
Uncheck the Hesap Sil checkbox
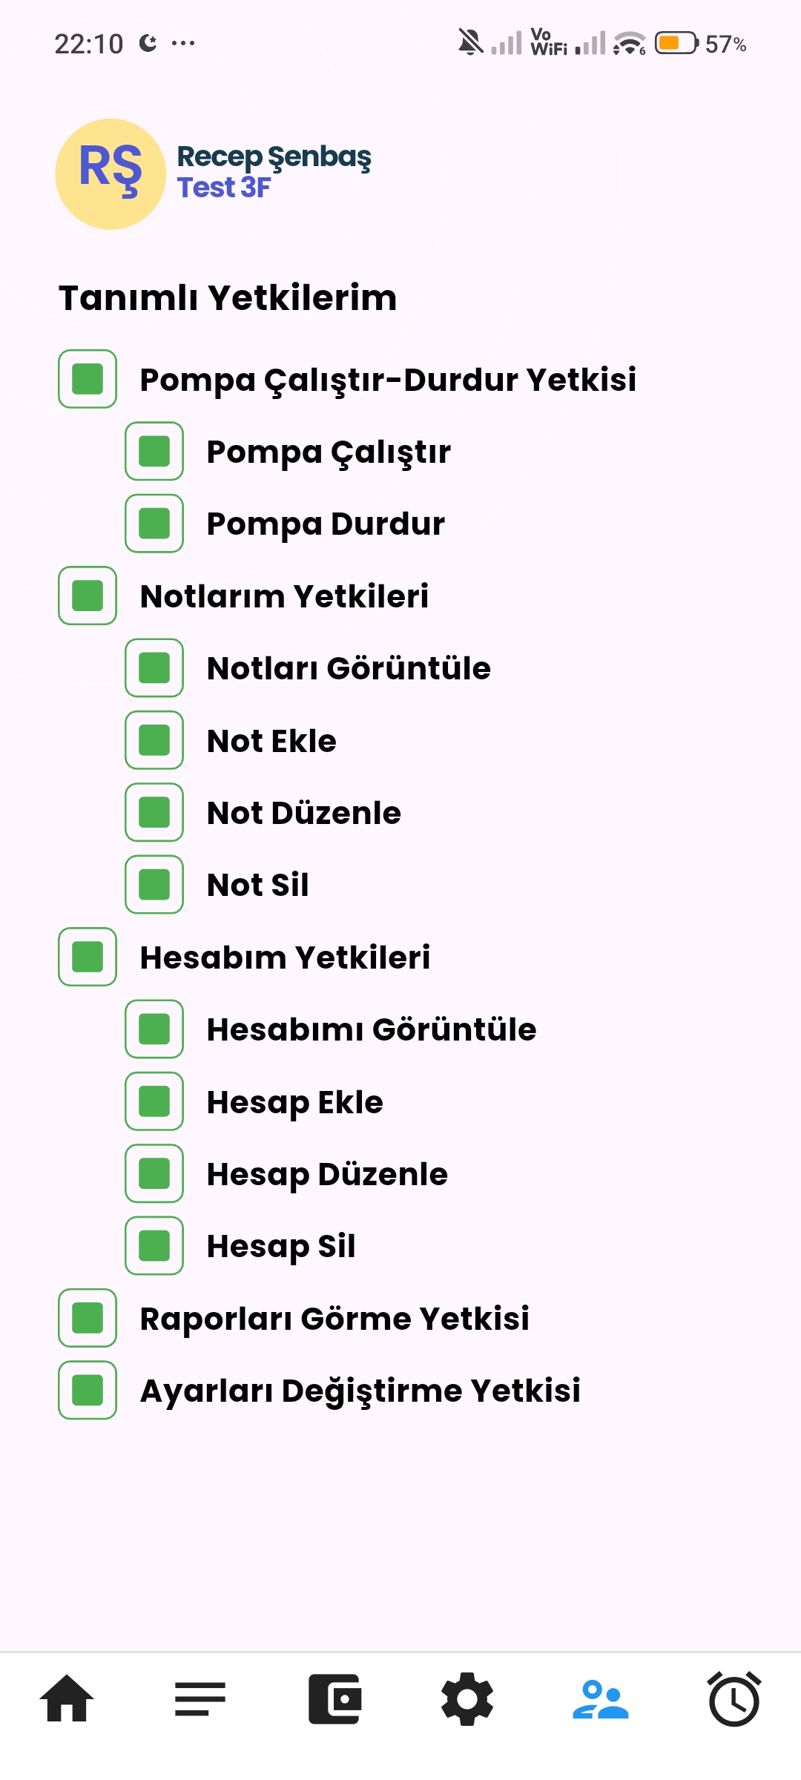pos(154,1247)
